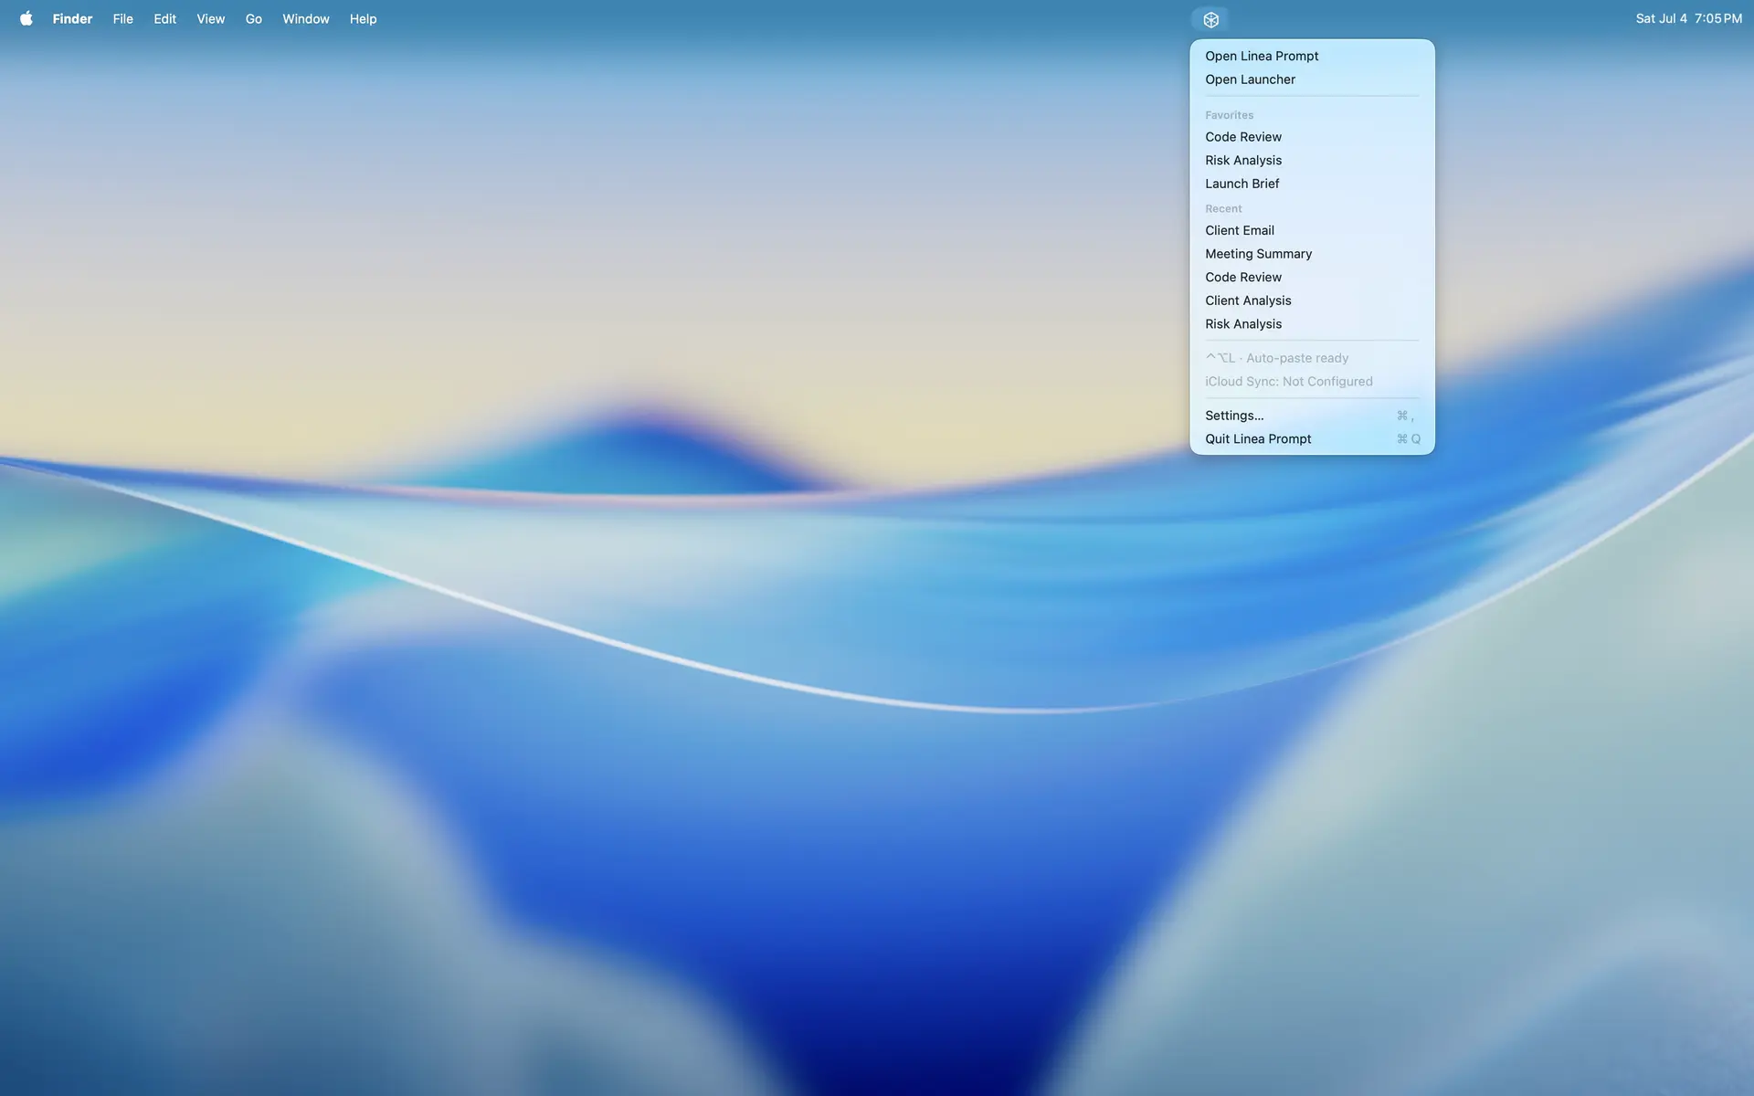Click the Auto-paste ready status line
The height and width of the screenshot is (1096, 1754).
(1312, 358)
